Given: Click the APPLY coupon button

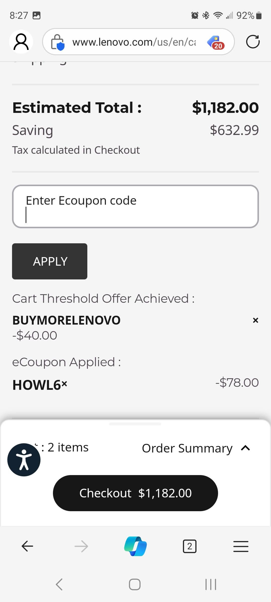Looking at the screenshot, I should pyautogui.click(x=50, y=261).
